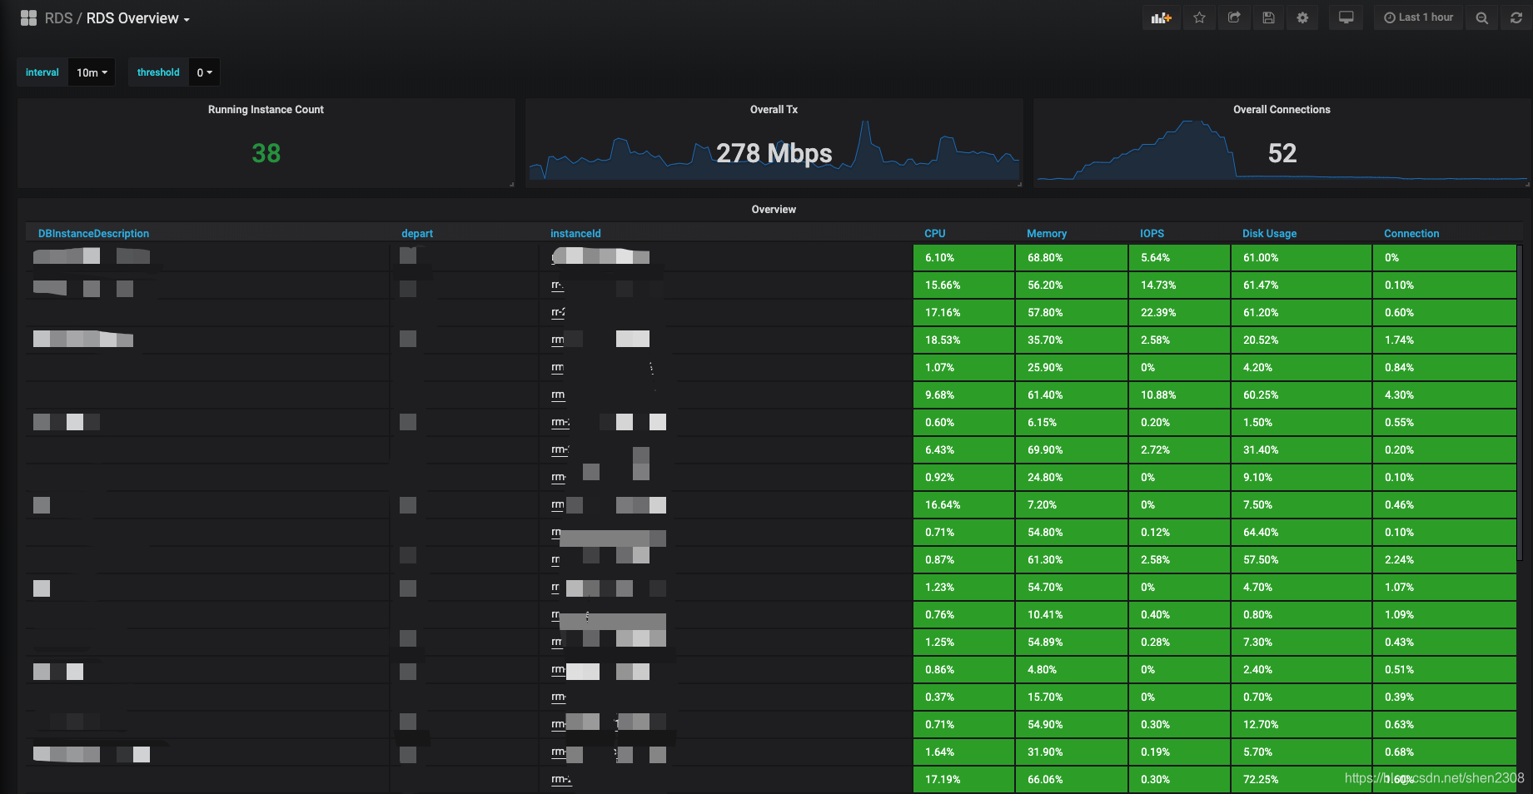Select CPU cell showing 17.19%
Screen dimensions: 1533x794
[x=963, y=780]
